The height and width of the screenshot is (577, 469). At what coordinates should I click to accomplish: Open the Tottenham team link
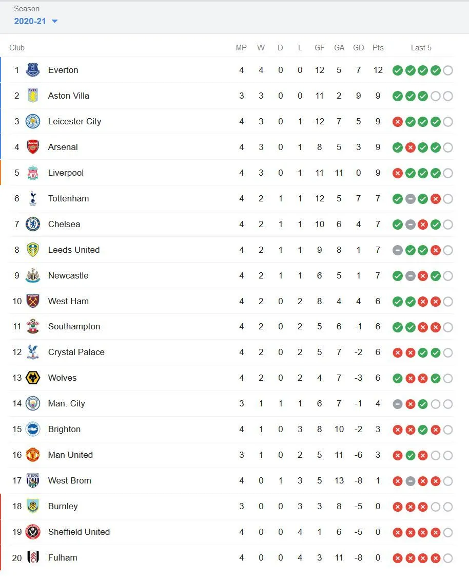(x=68, y=198)
